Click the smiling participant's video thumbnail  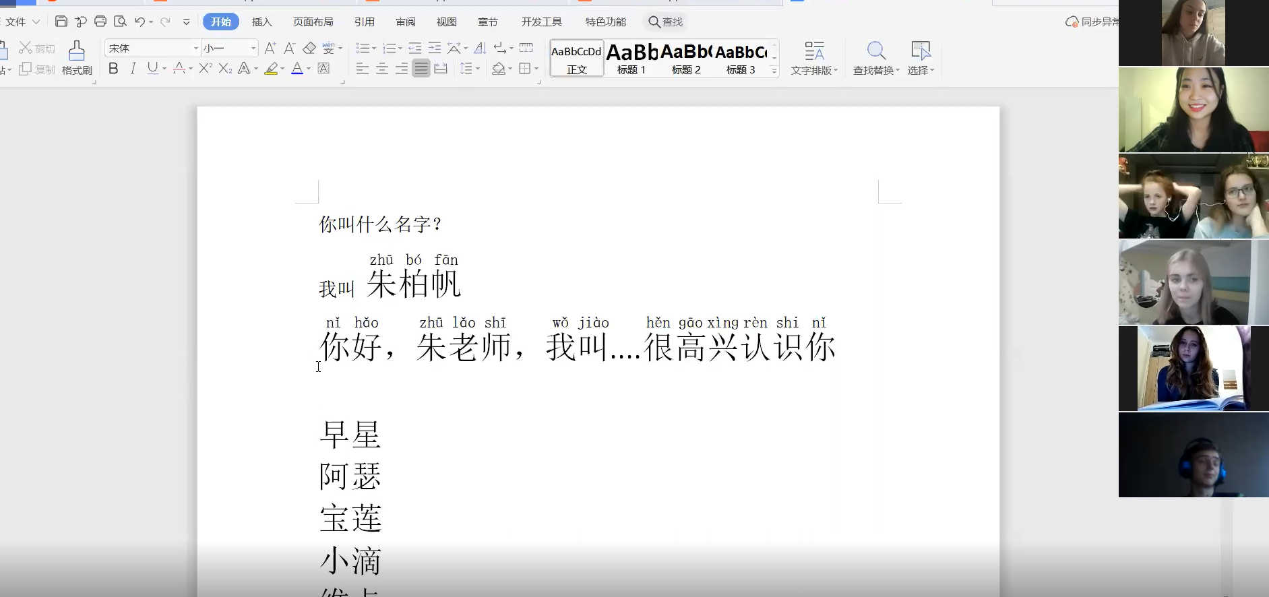1193,110
